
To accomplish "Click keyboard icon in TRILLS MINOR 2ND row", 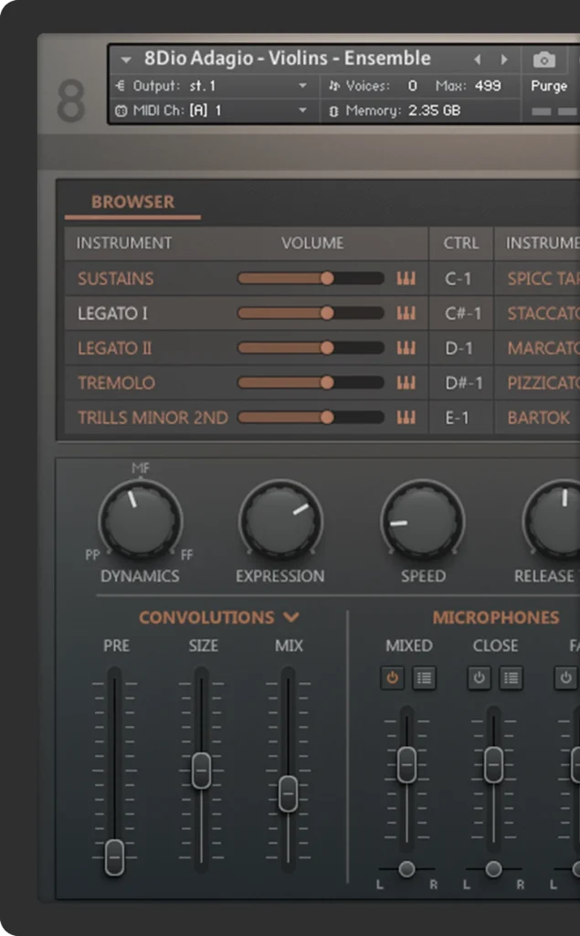I will [406, 417].
